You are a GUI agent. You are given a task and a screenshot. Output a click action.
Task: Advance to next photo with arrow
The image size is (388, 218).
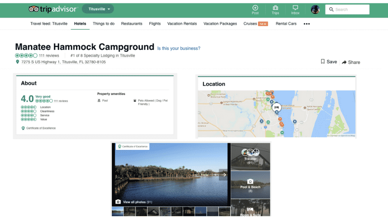click(x=224, y=175)
